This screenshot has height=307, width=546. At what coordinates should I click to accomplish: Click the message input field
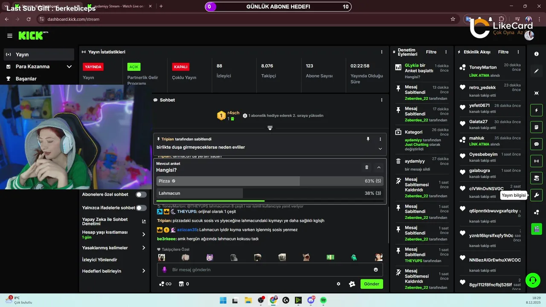coord(270,269)
